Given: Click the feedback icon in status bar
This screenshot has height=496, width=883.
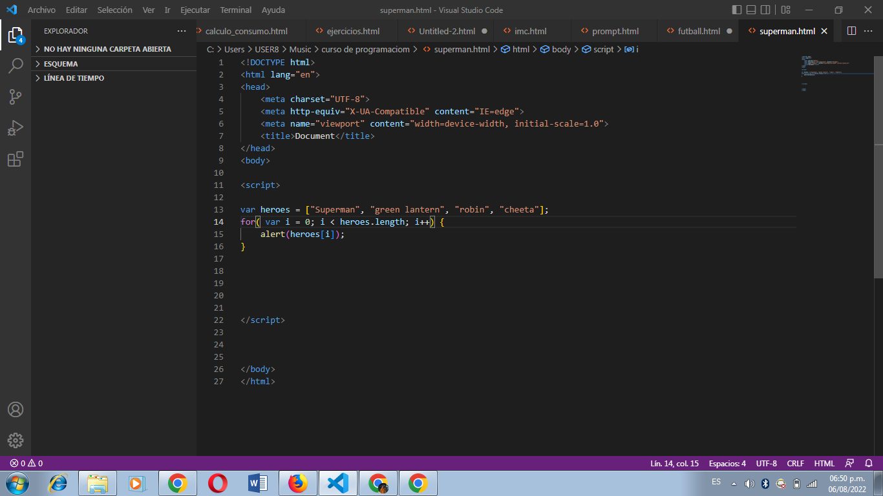Looking at the screenshot, I should 849,463.
